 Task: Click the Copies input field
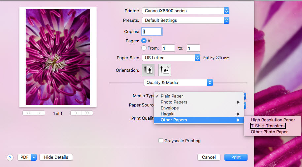[152, 31]
